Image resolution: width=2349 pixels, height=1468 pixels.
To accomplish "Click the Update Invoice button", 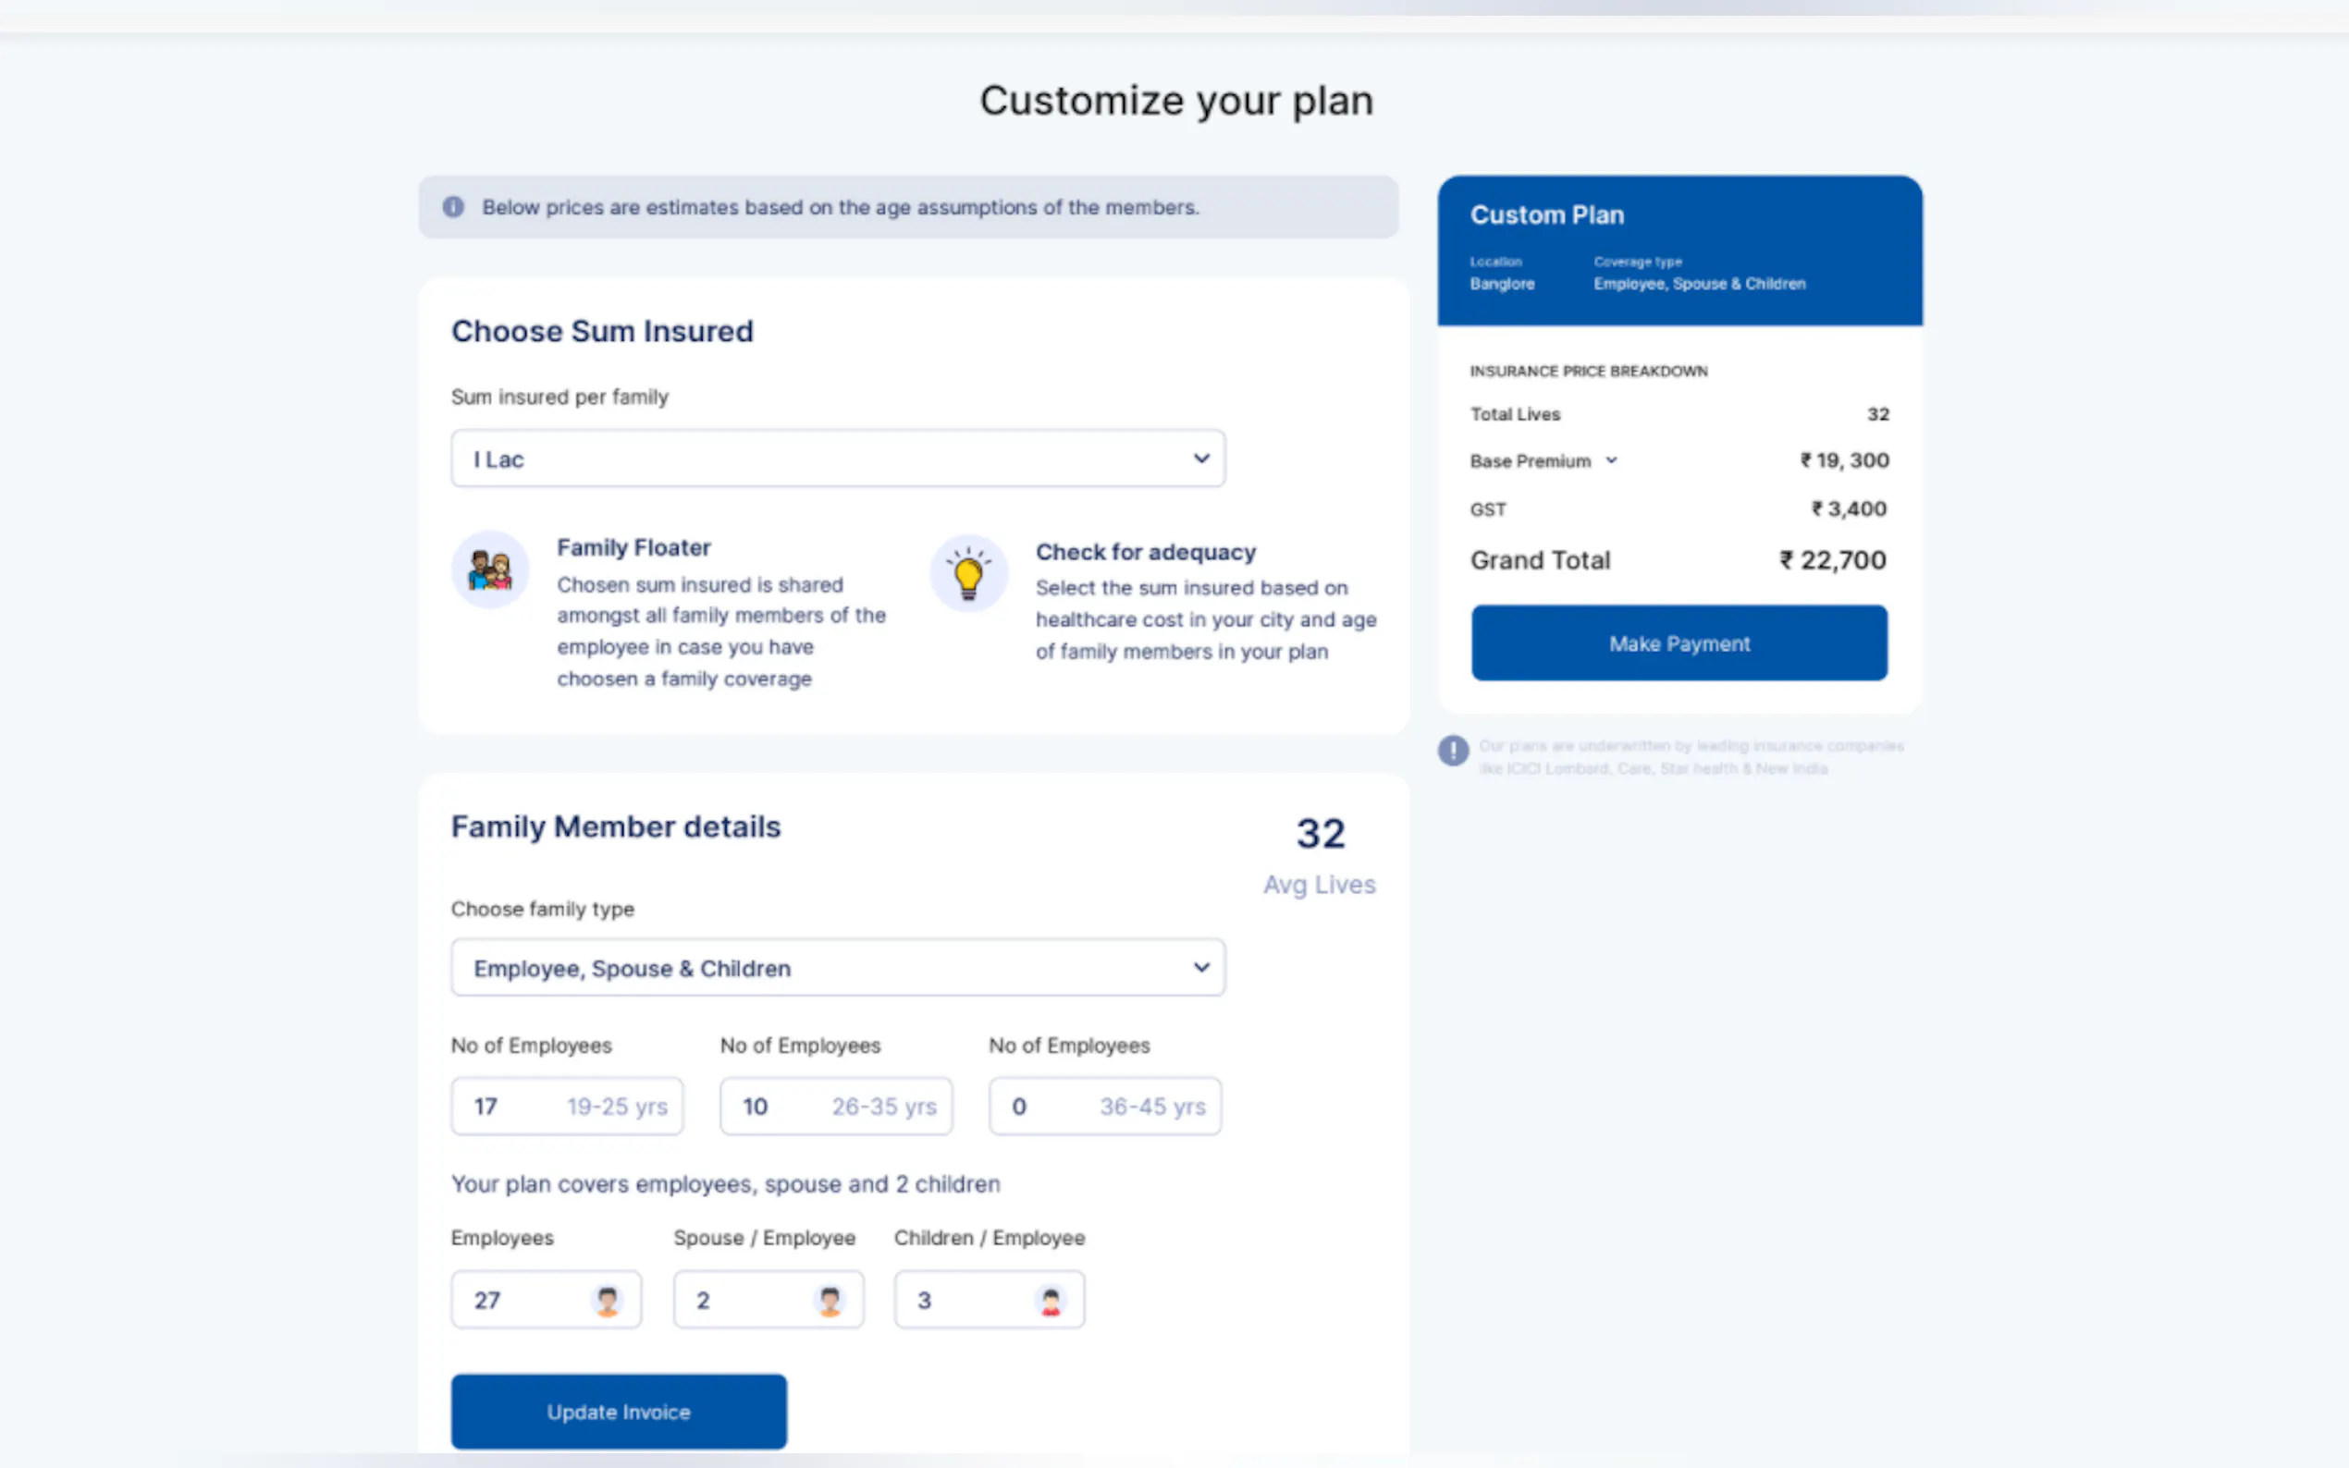I will pos(619,1412).
